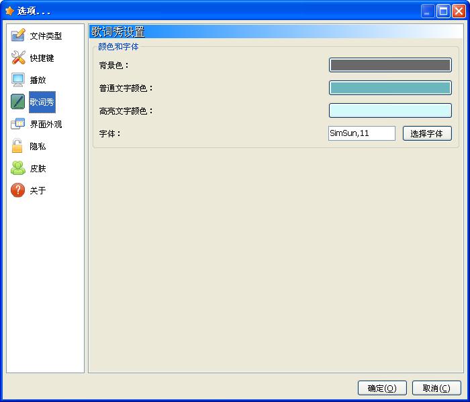Pick the 背景色 dark gray color swatch
The image size is (470, 402).
[x=390, y=65]
